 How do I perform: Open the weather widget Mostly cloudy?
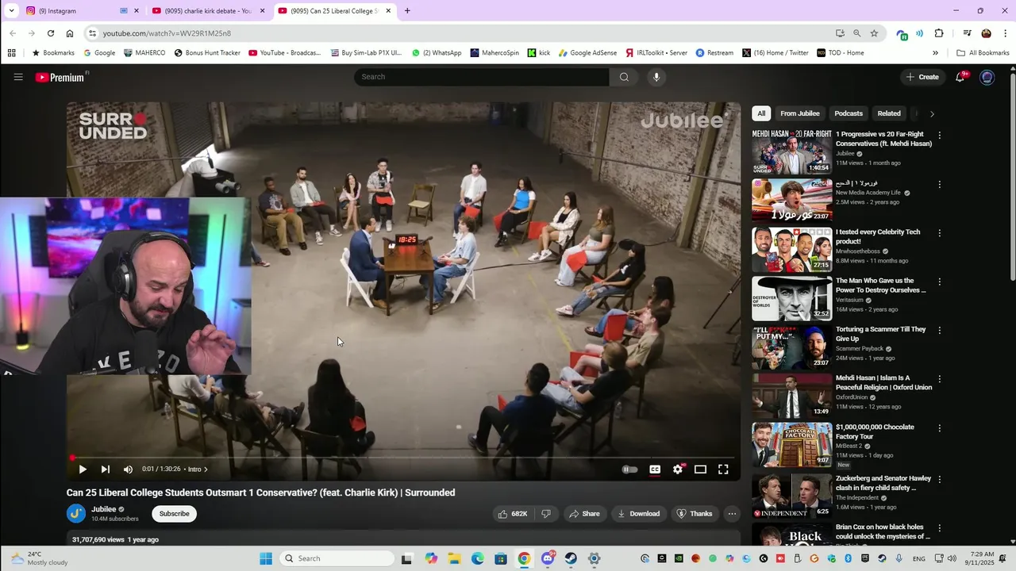coord(40,558)
